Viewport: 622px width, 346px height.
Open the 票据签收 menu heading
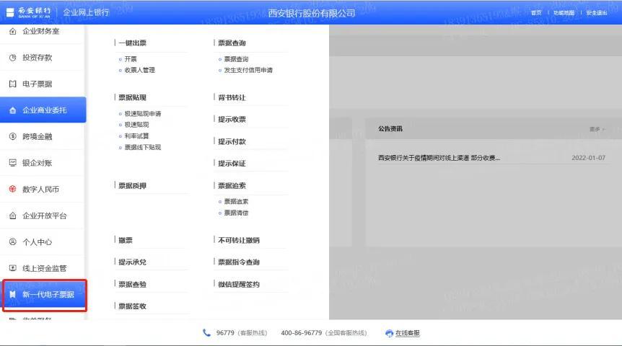[133, 306]
